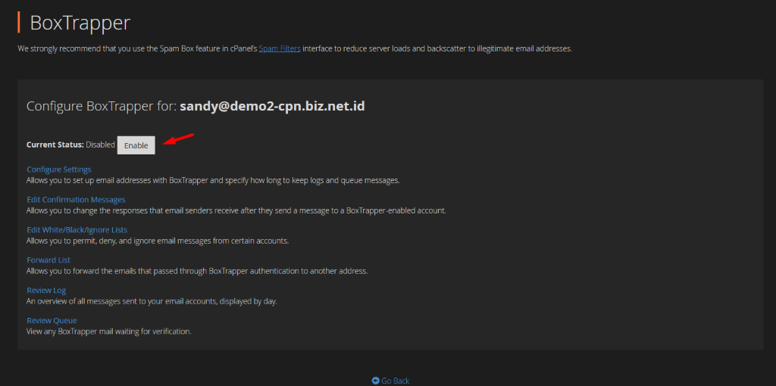776x386 pixels.
Task: Open Configure Settings
Action: pyautogui.click(x=59, y=170)
